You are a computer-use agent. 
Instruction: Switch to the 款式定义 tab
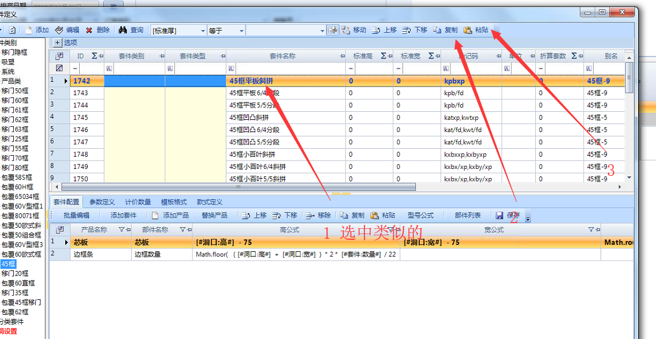coord(209,202)
